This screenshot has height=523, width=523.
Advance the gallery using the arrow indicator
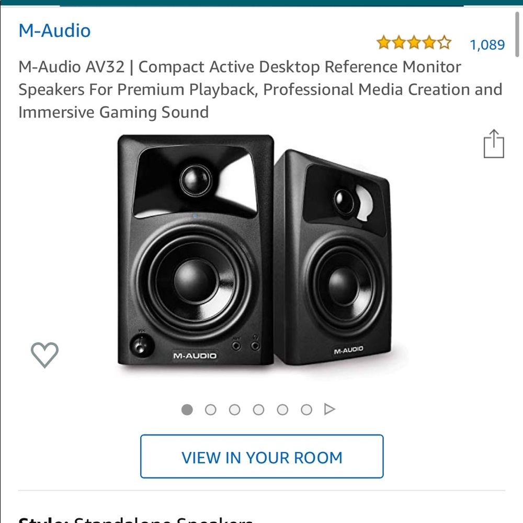(330, 410)
